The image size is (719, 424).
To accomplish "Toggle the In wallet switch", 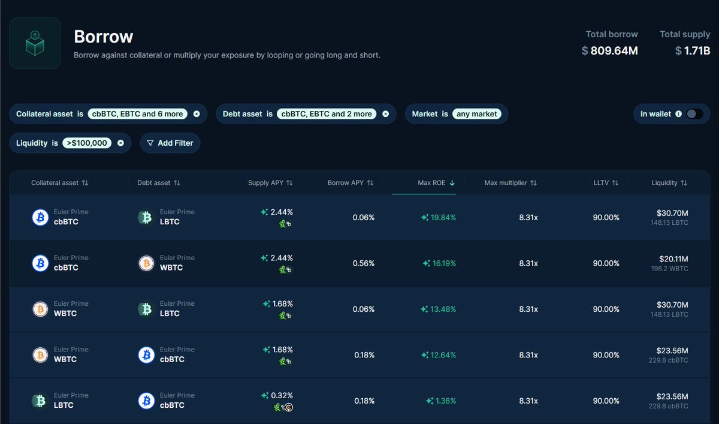I will (694, 114).
